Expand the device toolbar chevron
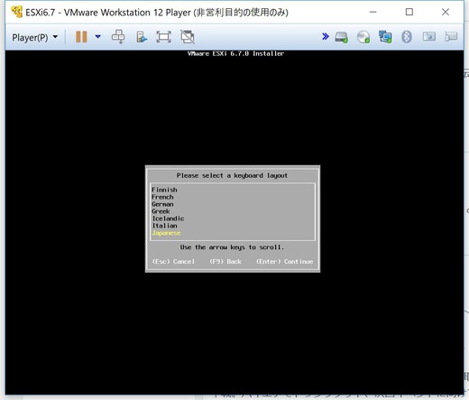 click(325, 37)
